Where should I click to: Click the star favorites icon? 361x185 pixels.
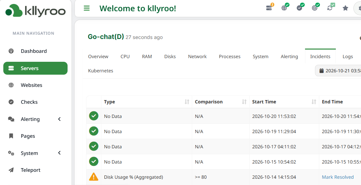tap(345, 8)
